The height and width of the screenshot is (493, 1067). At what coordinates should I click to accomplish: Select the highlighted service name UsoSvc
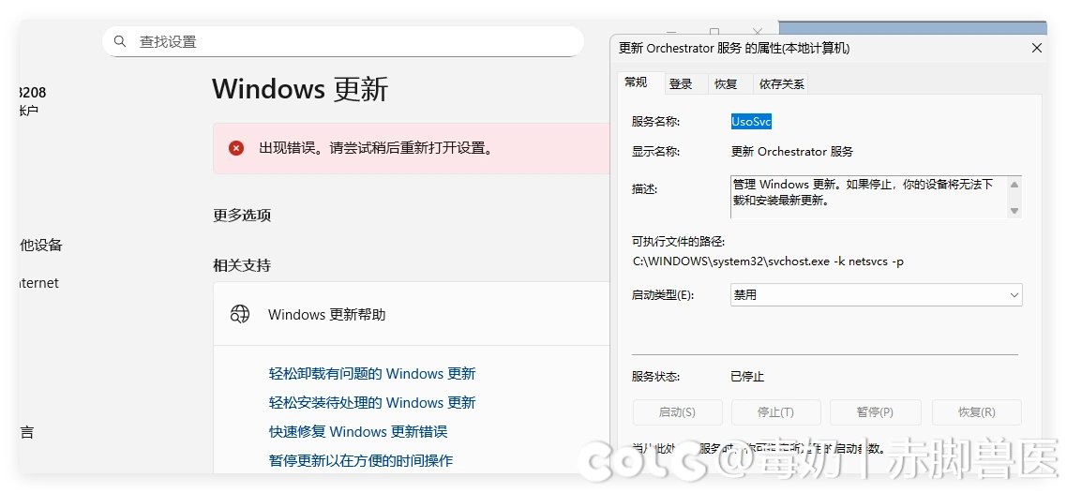click(751, 121)
